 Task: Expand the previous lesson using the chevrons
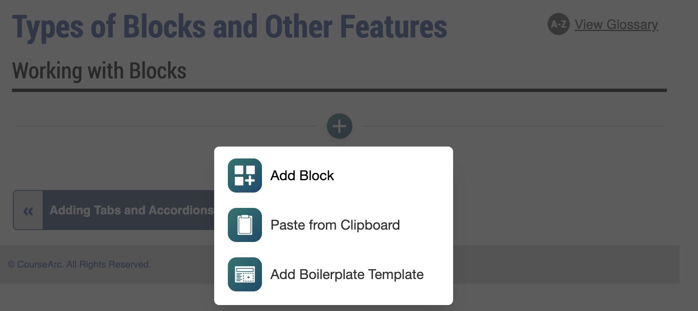[x=28, y=210]
